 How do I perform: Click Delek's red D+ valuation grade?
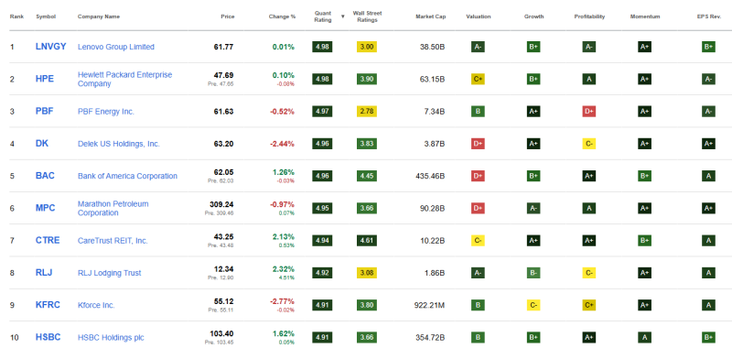tap(478, 144)
